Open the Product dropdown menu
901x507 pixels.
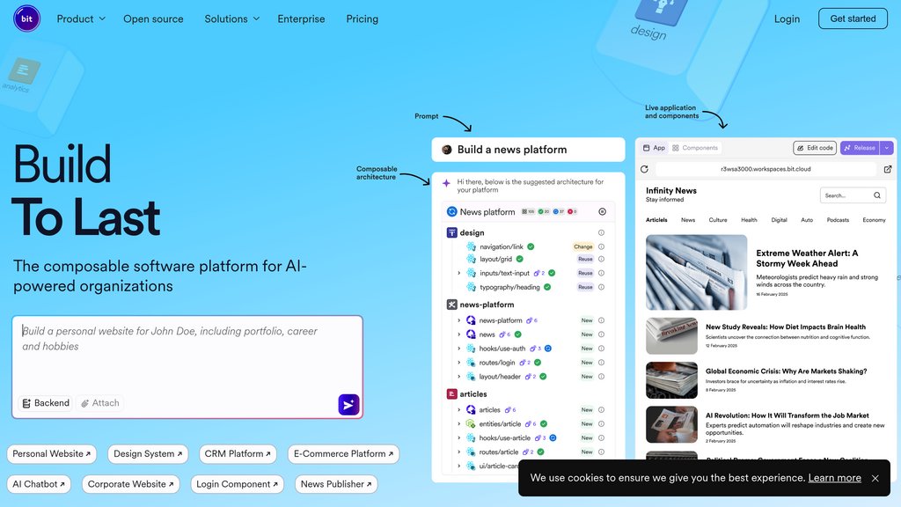click(81, 19)
